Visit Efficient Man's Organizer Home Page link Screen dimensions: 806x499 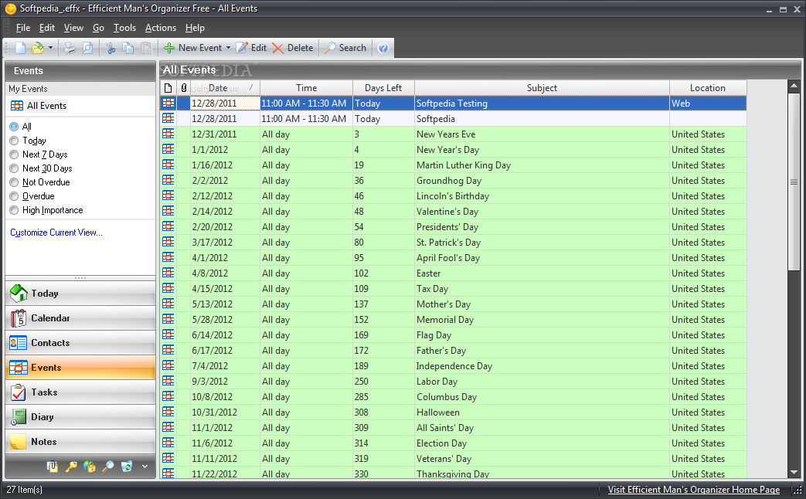[x=693, y=490]
